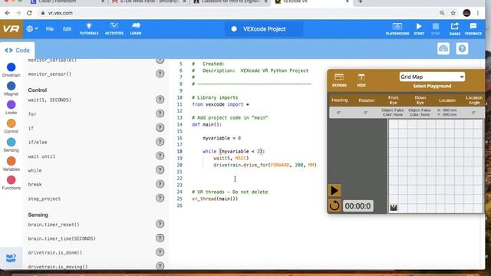Open the Grid Map playground dropdown
This screenshot has height=276, width=491.
pos(432,77)
